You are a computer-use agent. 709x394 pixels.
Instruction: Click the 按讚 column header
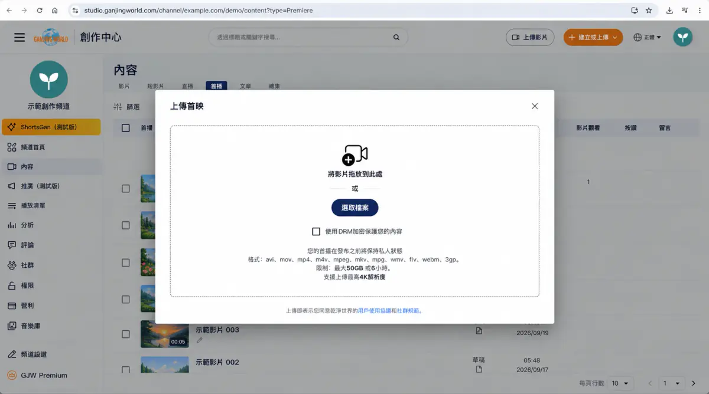[630, 127]
